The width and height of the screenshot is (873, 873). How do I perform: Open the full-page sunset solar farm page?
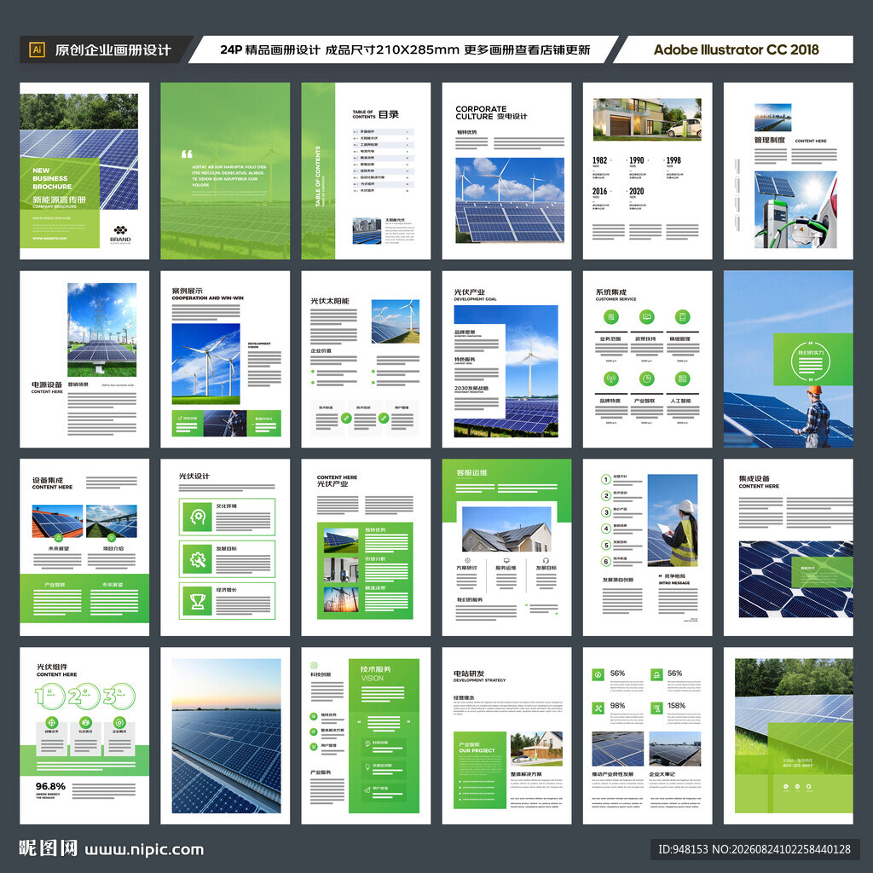coord(225,736)
